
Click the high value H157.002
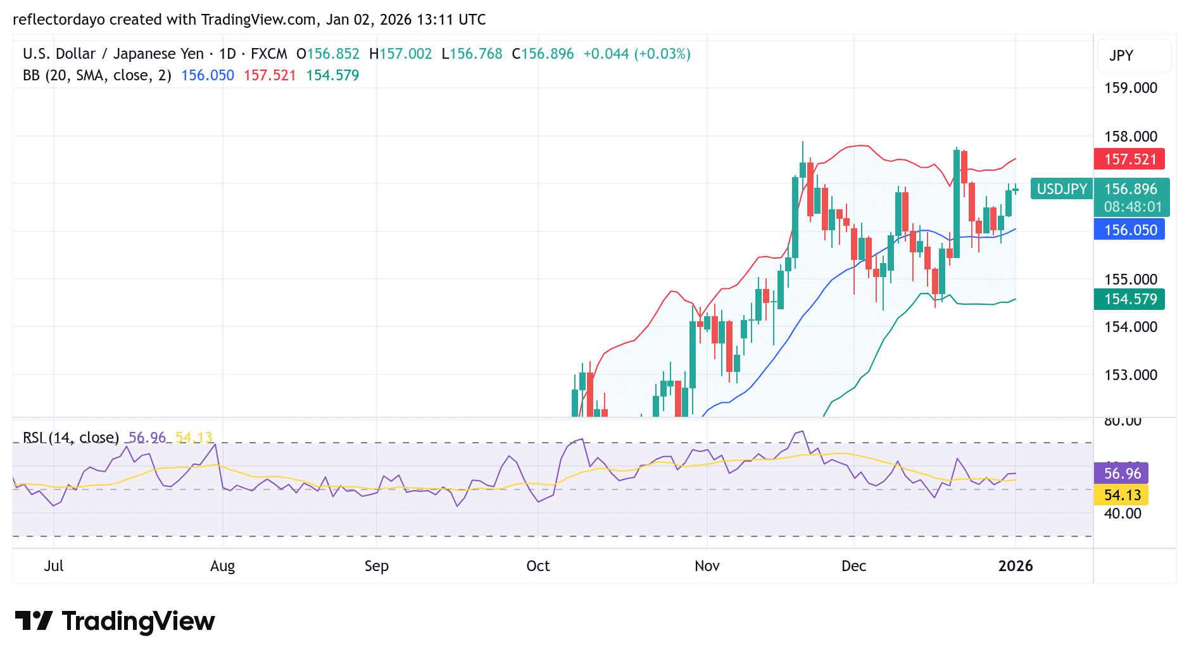pyautogui.click(x=401, y=54)
